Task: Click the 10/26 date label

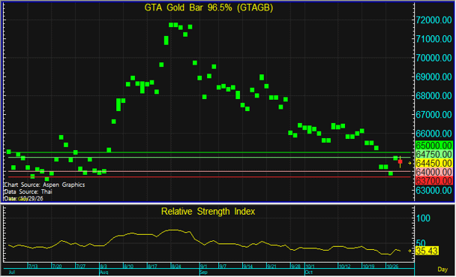Action: [x=392, y=266]
